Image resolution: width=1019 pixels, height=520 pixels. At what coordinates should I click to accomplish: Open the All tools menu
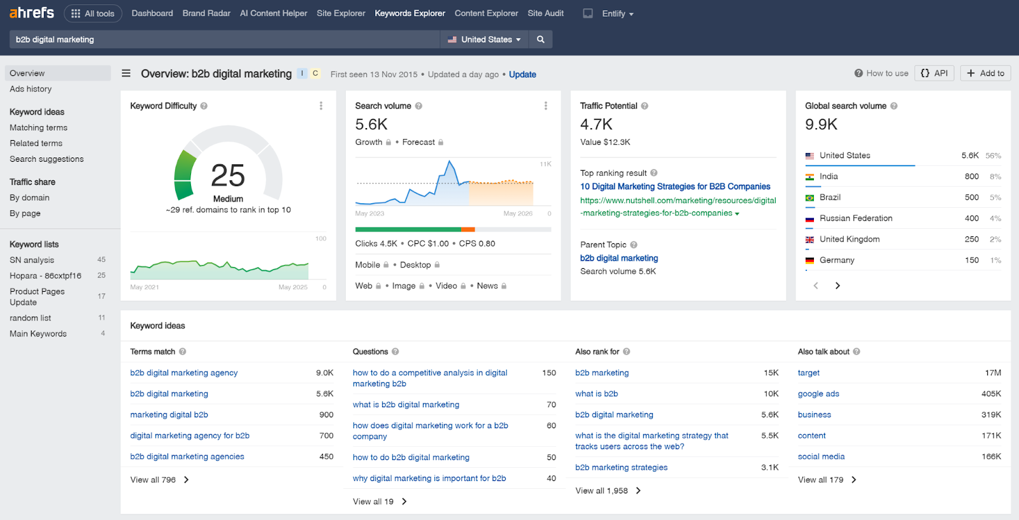[x=93, y=13]
